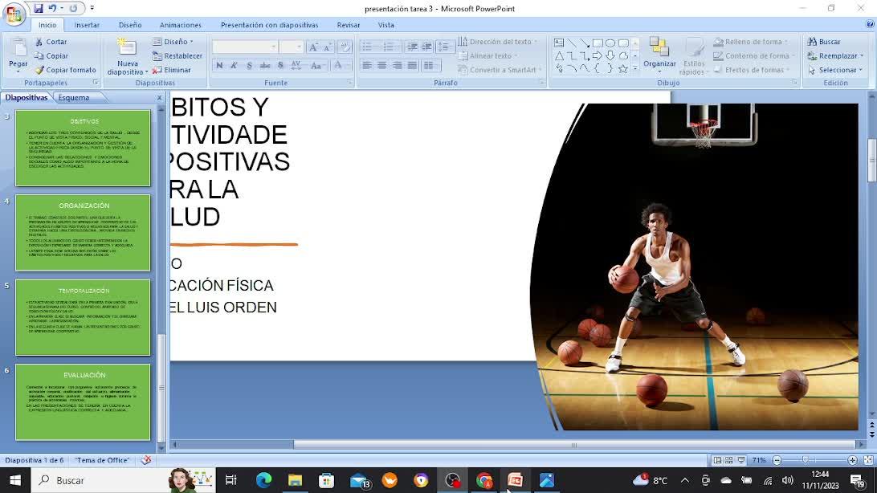Select the rectangle shape in gallery
877x493 pixels.
click(x=598, y=43)
